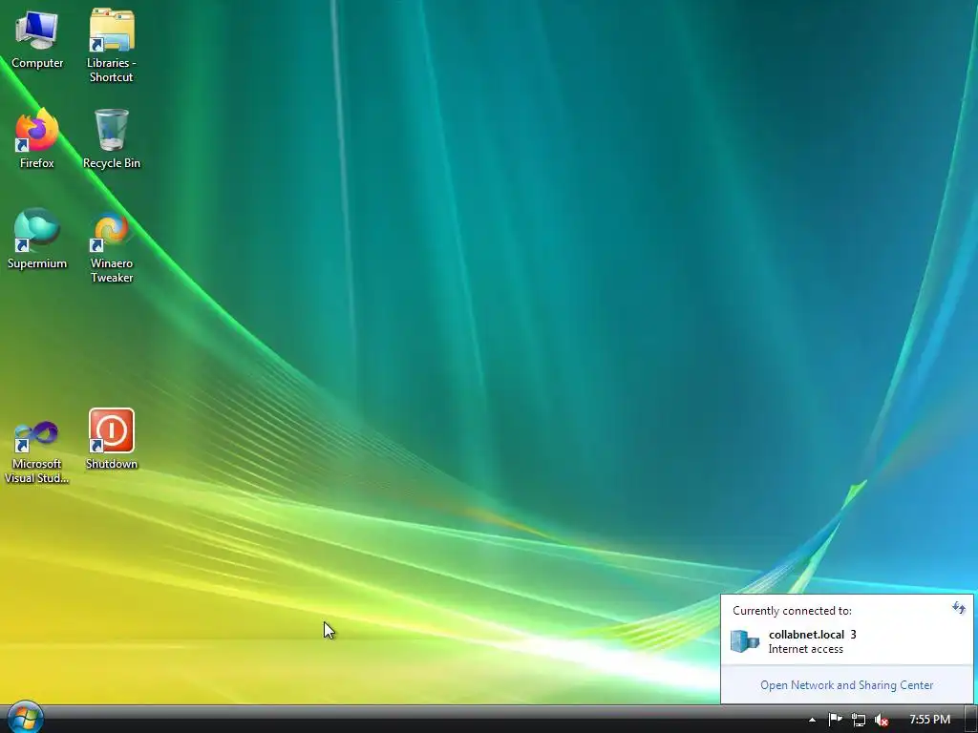Click the collabnet.local network building icon
The width and height of the screenshot is (978, 733).
pyautogui.click(x=745, y=640)
